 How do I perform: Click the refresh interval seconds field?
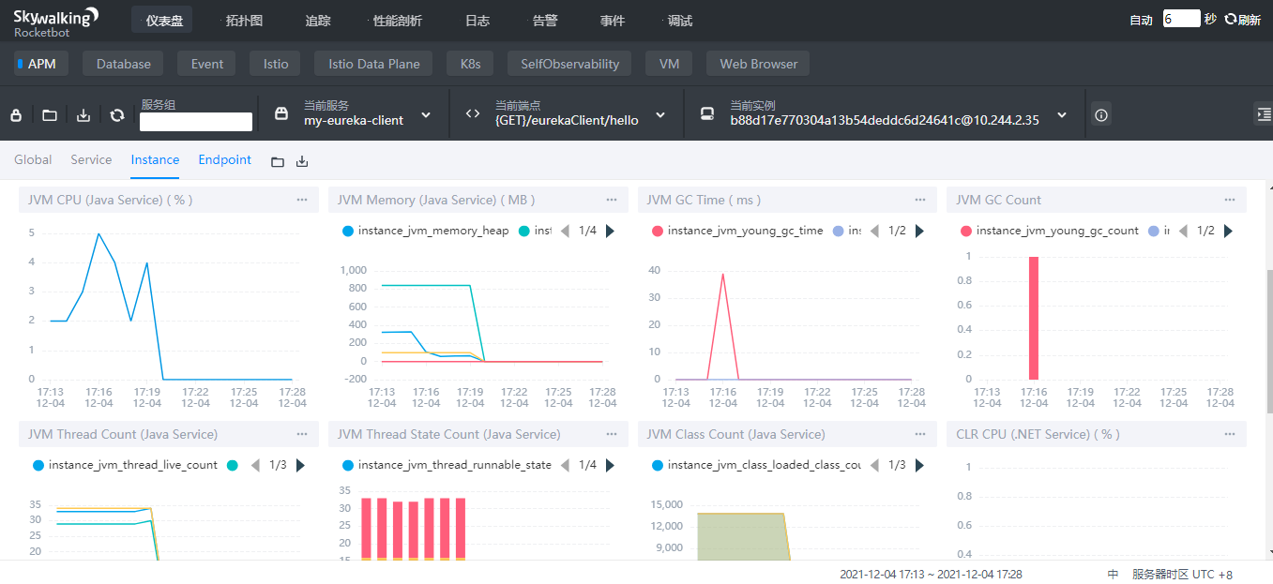pyautogui.click(x=1181, y=19)
